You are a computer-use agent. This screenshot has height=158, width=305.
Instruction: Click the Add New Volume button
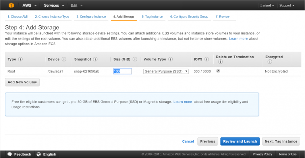22,82
